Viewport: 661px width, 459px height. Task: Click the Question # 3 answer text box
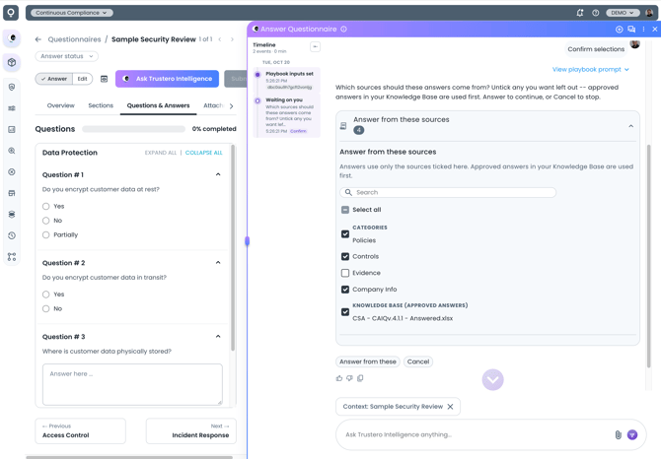132,384
